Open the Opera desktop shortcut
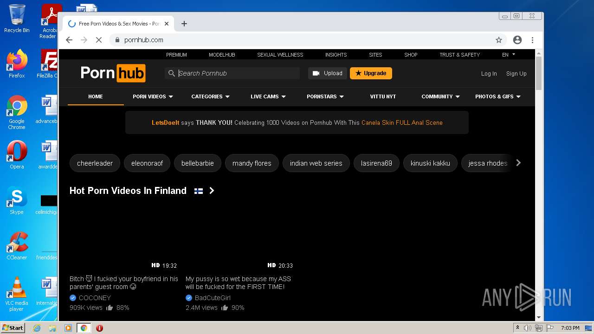 (x=17, y=155)
